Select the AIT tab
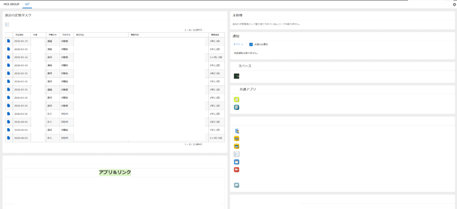The width and height of the screenshot is (457, 209). click(x=28, y=4)
